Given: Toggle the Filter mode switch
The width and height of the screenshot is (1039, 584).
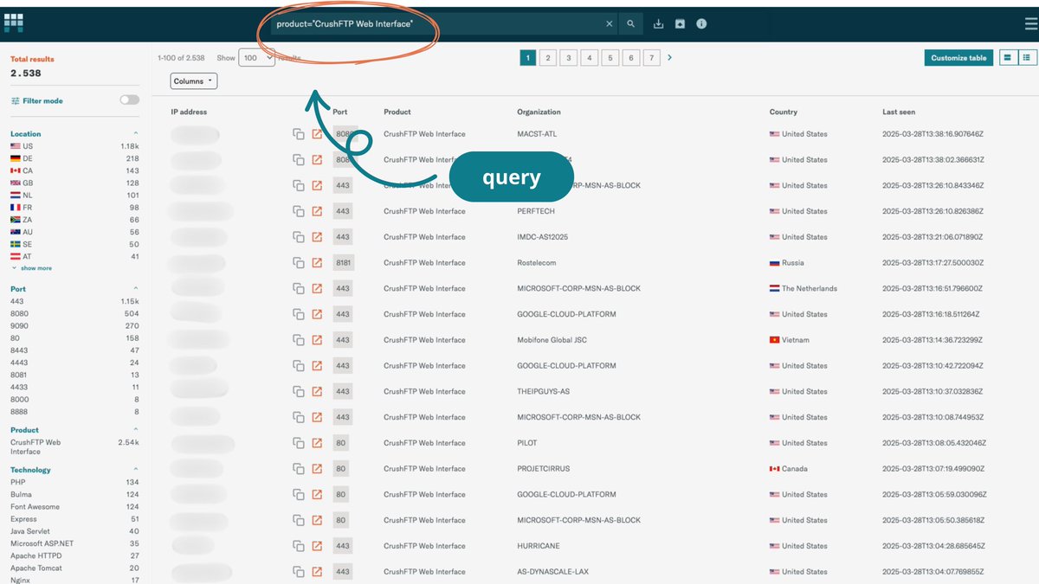Looking at the screenshot, I should [x=129, y=100].
